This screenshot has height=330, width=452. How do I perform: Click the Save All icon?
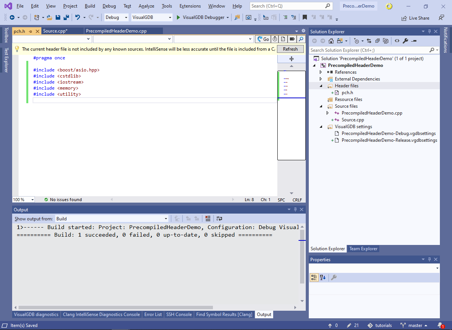coord(66,17)
